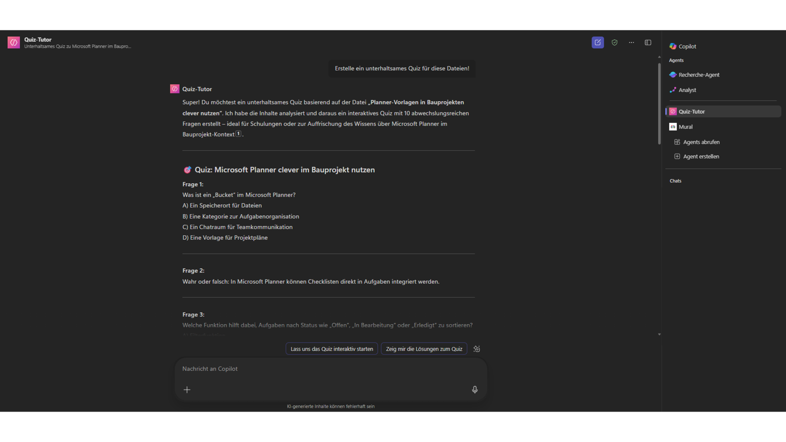The width and height of the screenshot is (786, 442).
Task: Click the Quiz-Tutor avatar icon in header
Action: (x=14, y=43)
